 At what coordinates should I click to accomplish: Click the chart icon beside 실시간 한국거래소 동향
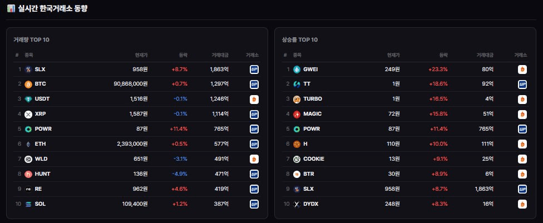[11, 8]
